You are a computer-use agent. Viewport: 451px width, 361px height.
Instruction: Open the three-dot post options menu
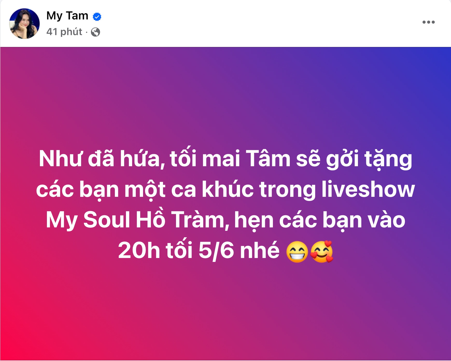pyautogui.click(x=428, y=22)
